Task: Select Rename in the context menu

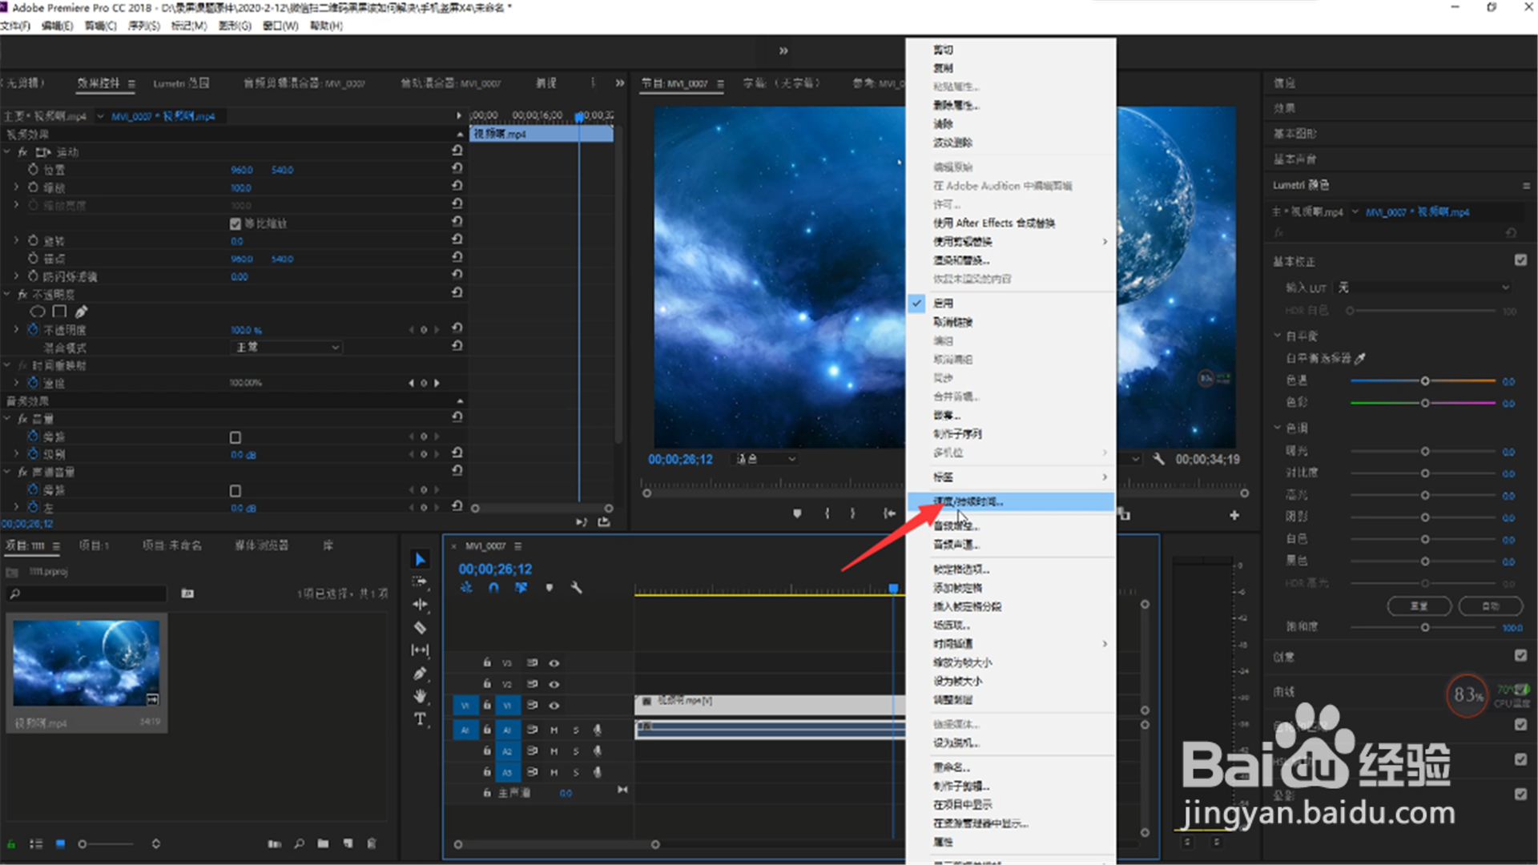Action: (951, 767)
